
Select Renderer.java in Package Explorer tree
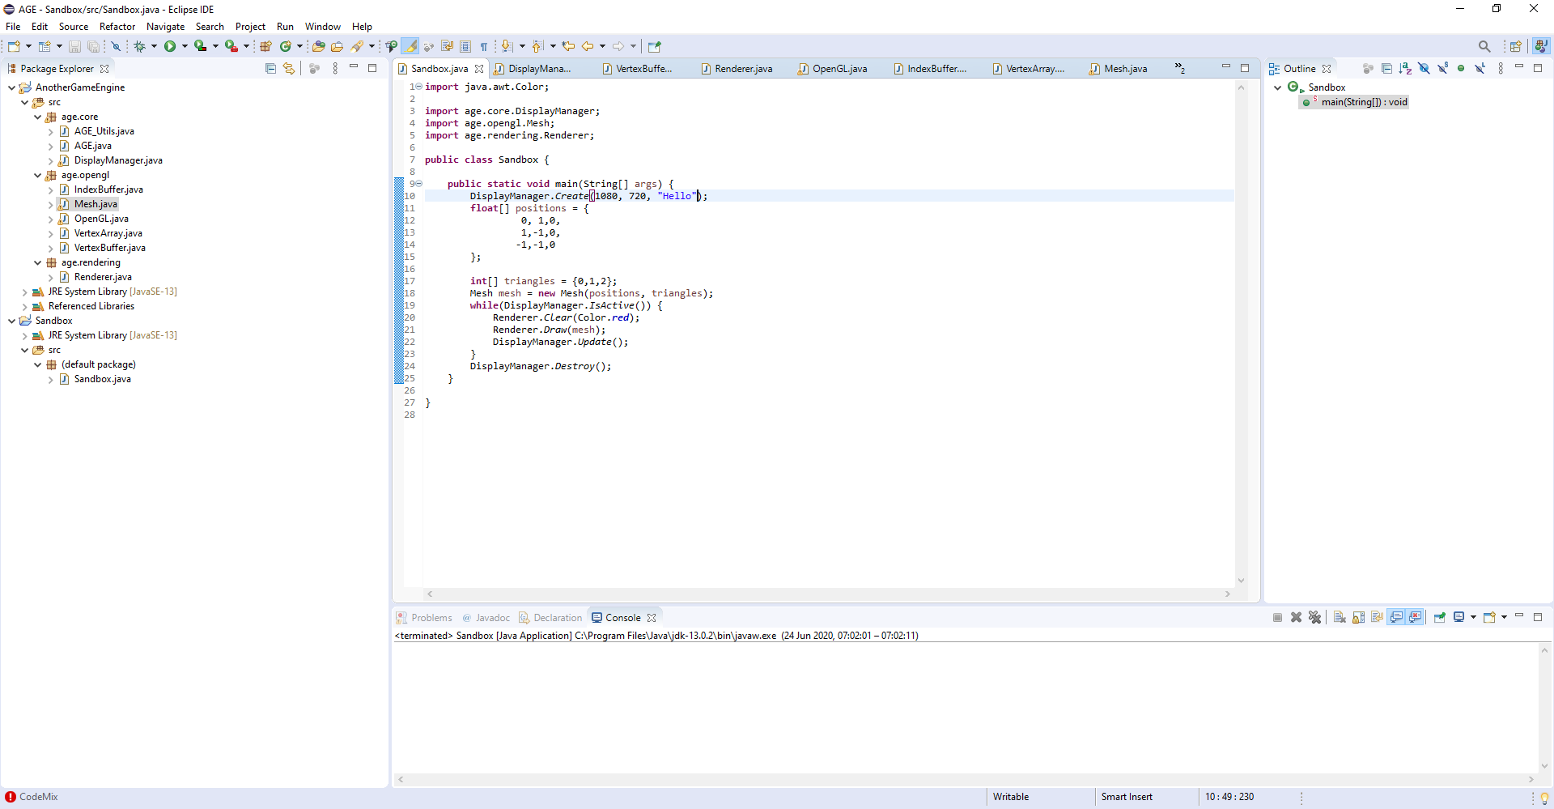point(103,277)
